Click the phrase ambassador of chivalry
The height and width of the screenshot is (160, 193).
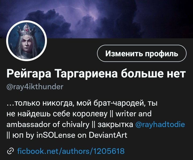click(48, 124)
